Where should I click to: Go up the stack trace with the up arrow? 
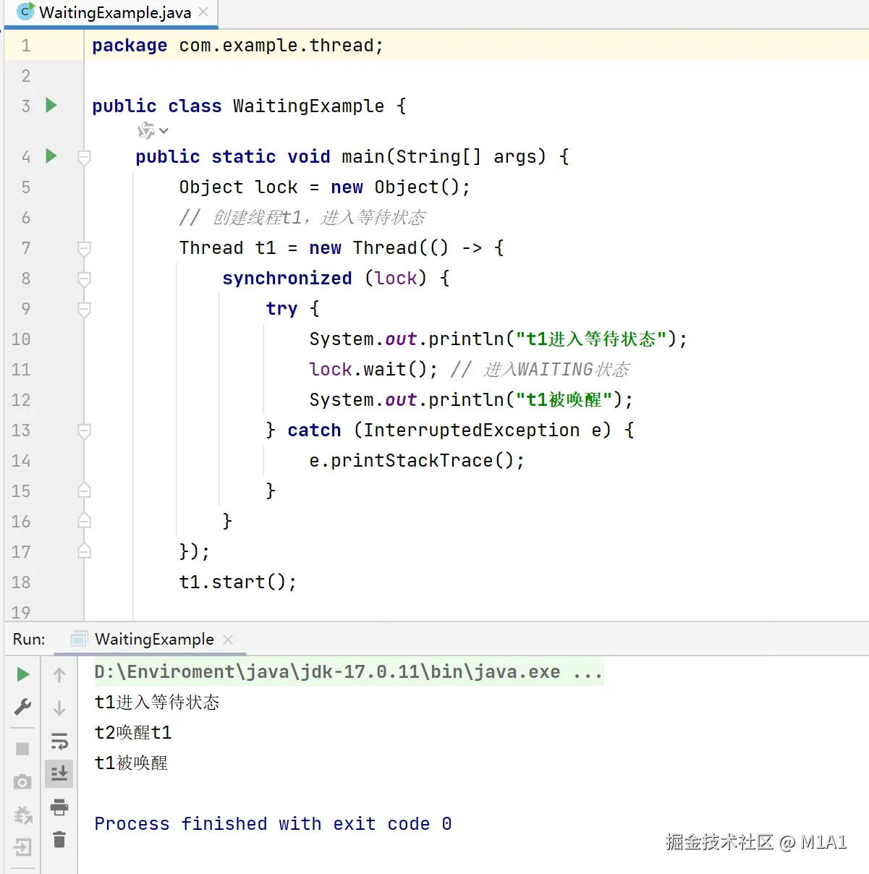pos(59,674)
